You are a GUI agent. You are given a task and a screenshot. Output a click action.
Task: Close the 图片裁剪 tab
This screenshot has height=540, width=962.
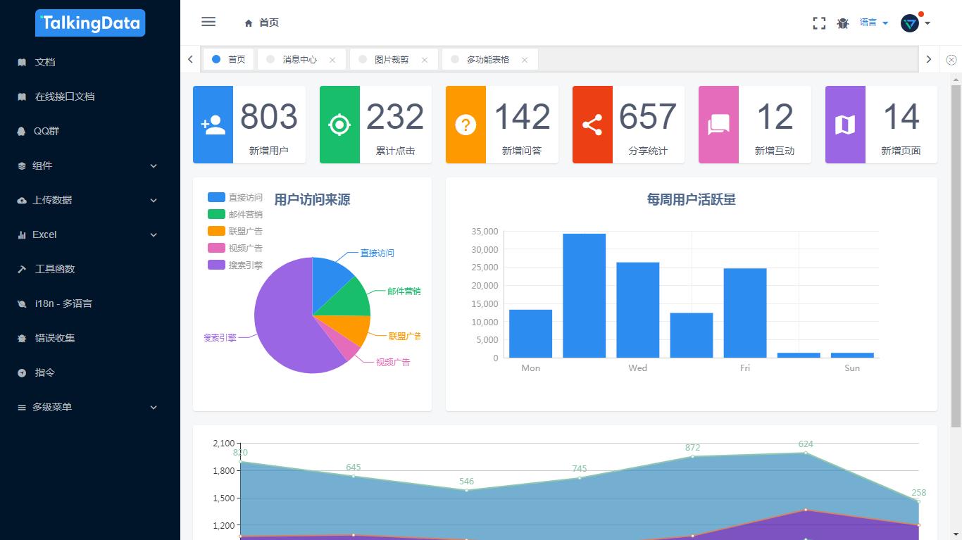(x=425, y=60)
